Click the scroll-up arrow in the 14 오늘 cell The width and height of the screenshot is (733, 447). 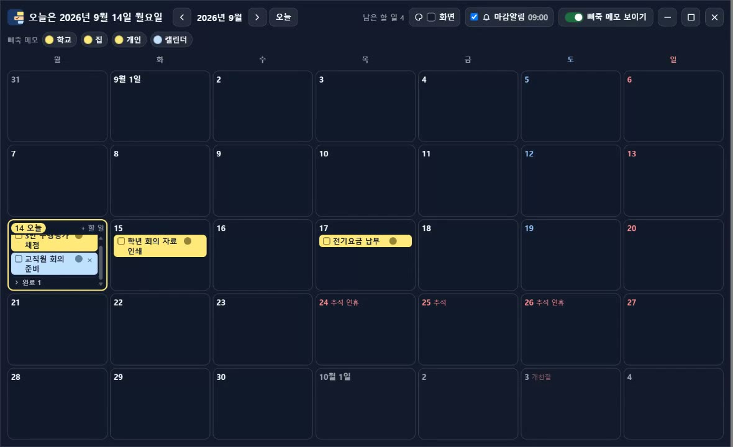(x=101, y=238)
